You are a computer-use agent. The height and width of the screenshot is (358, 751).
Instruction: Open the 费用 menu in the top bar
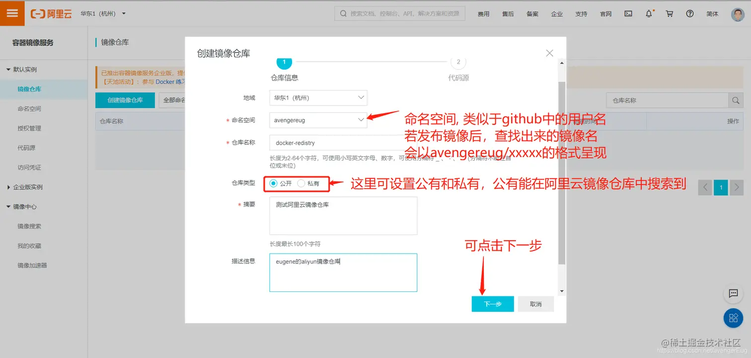click(x=483, y=13)
